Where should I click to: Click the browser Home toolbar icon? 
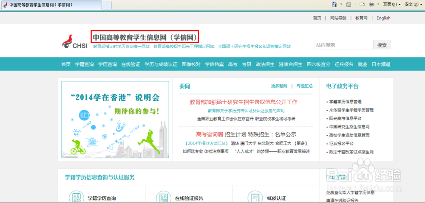coord(335,4)
